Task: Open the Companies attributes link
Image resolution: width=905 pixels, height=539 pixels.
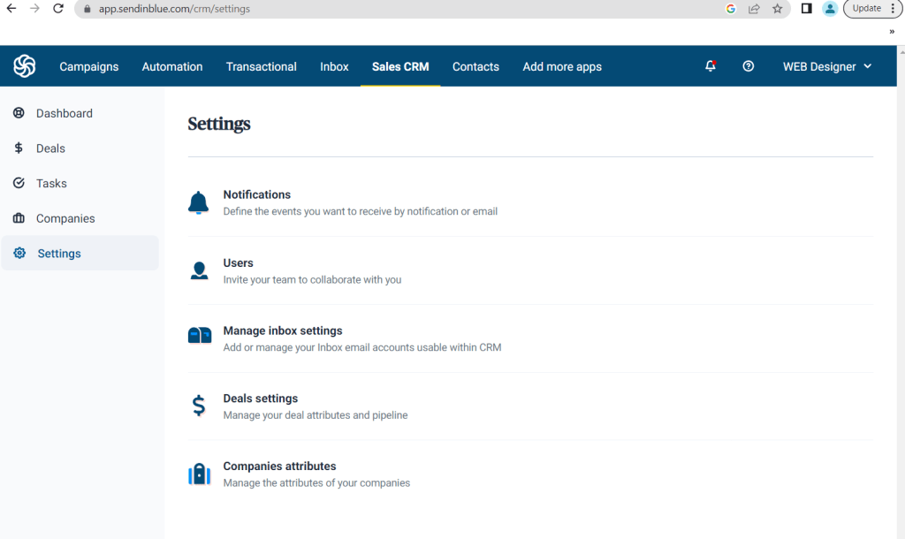Action: click(279, 467)
